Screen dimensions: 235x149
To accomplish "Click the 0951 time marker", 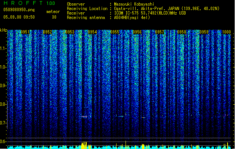I will (x=25, y=32).
